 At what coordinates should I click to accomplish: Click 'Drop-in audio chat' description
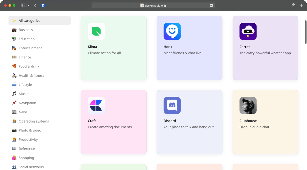(x=254, y=127)
